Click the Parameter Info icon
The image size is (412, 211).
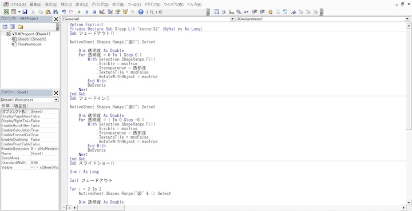(x=239, y=12)
